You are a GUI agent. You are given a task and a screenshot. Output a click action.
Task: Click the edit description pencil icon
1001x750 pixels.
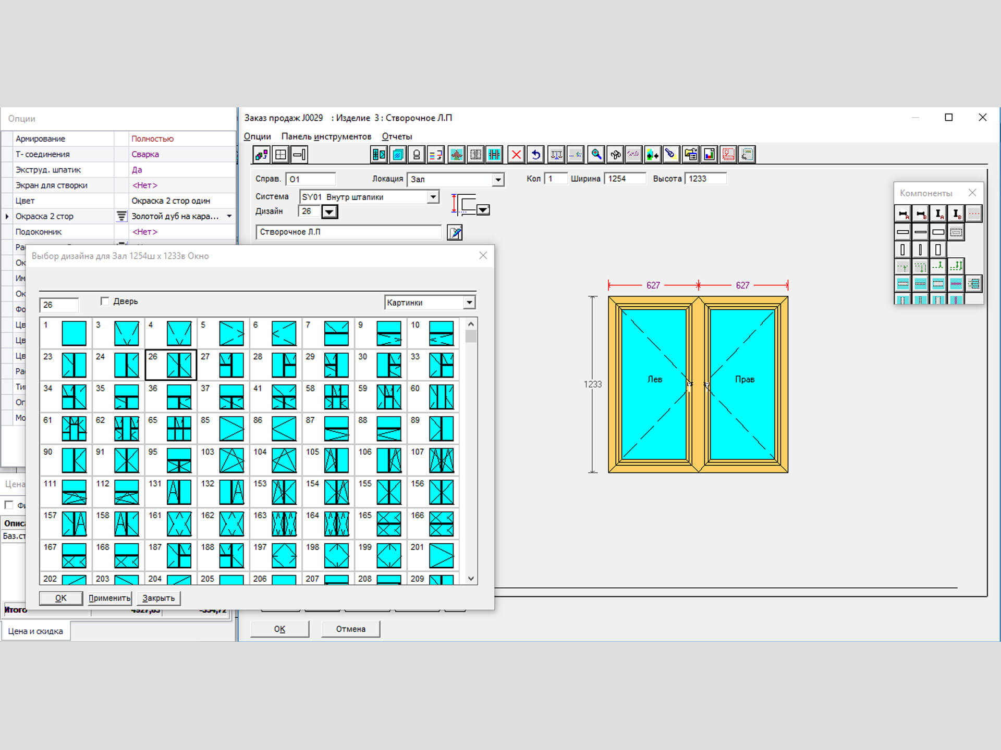(455, 233)
